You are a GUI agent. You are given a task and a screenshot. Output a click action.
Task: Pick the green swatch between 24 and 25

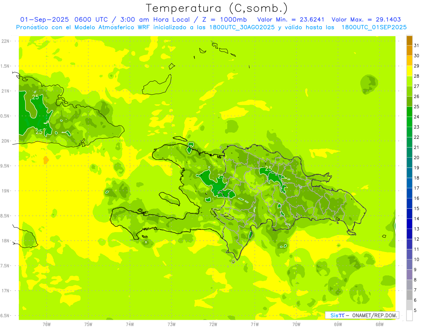click(409, 112)
